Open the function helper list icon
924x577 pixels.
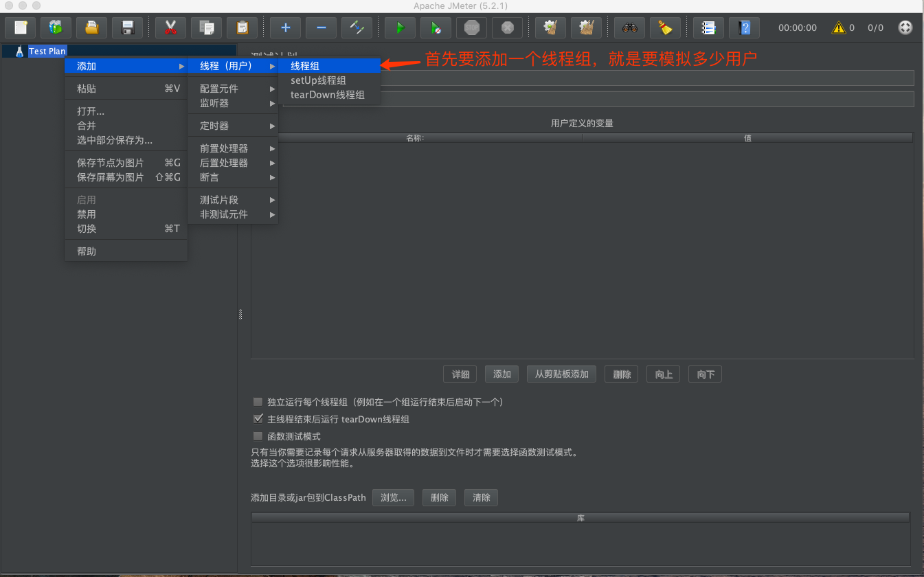[708, 28]
